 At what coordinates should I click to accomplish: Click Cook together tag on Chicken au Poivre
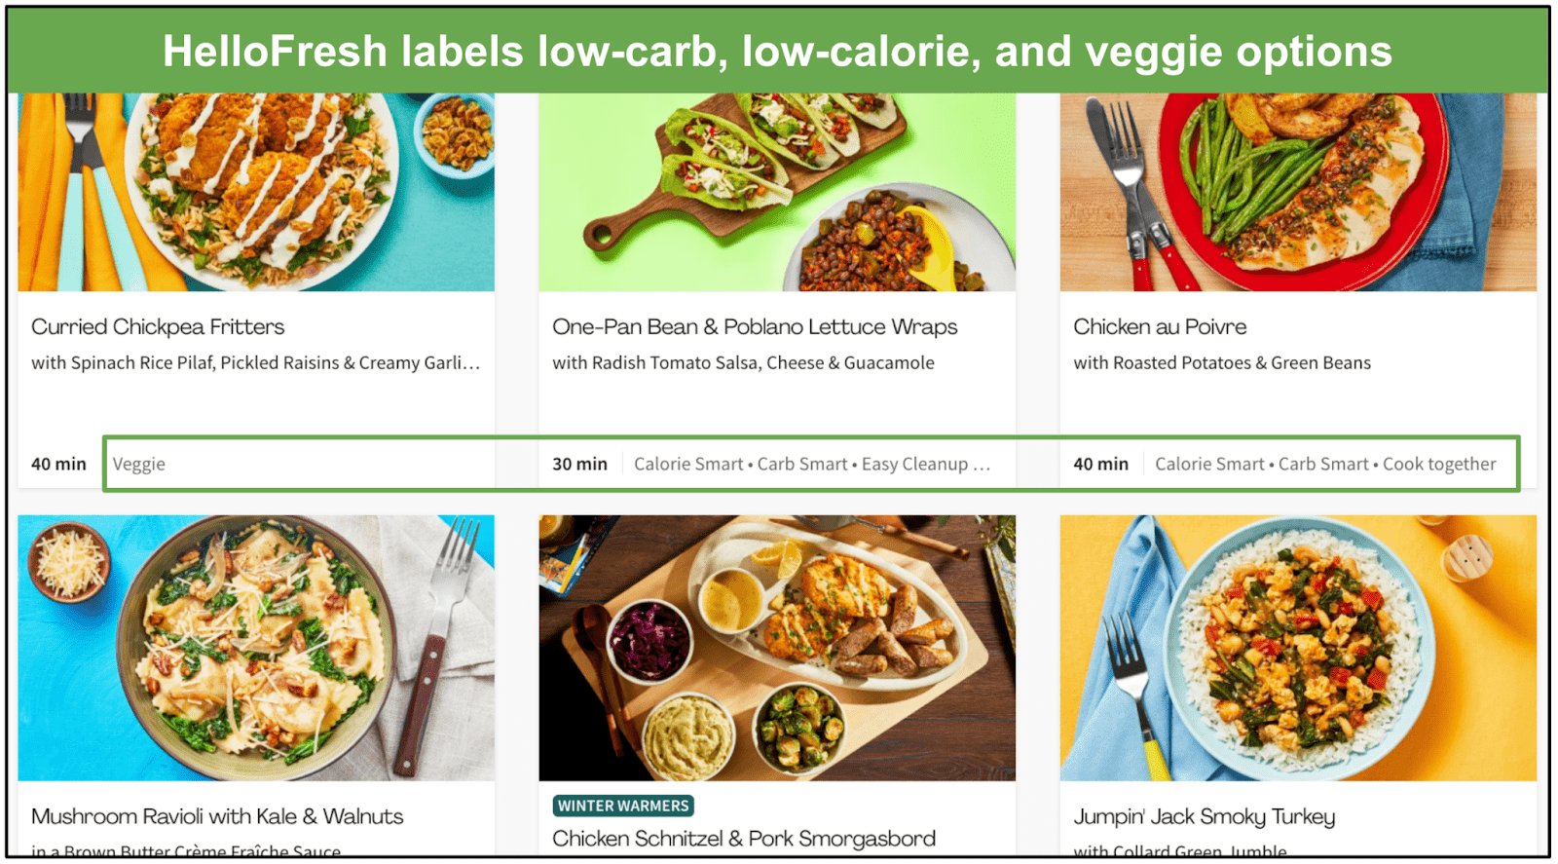1439,465
